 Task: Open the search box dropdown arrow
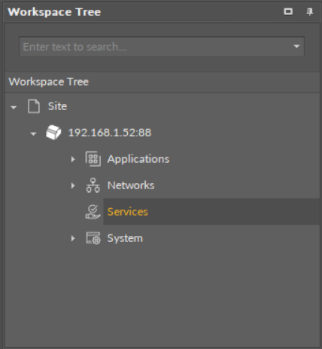point(296,47)
